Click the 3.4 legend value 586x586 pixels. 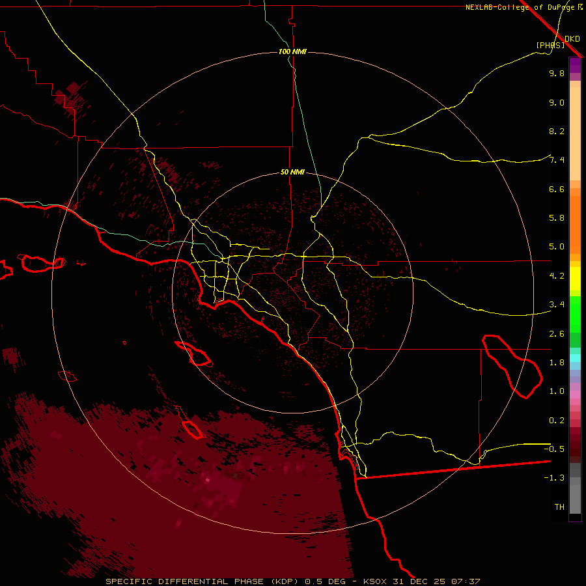(557, 305)
